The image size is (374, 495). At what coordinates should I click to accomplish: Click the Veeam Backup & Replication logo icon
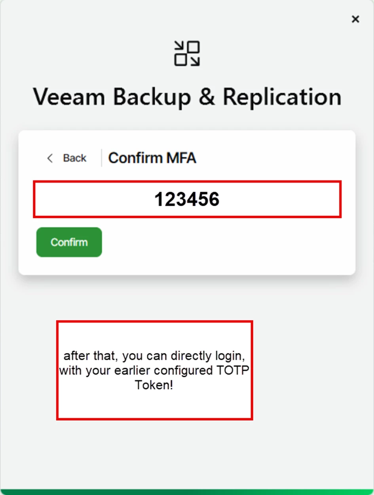pos(187,54)
